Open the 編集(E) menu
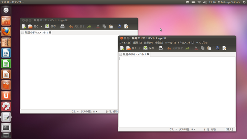247x139 pixels. [x=137, y=43]
